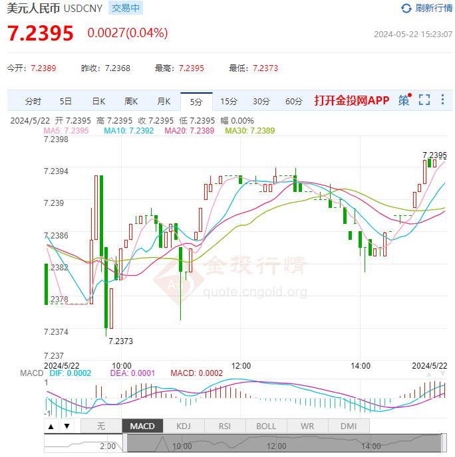Click the 7.2395 high price marker on chart
455x457 pixels.
[x=435, y=155]
